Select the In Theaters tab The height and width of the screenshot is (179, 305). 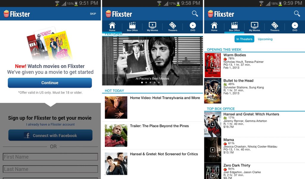point(244,39)
